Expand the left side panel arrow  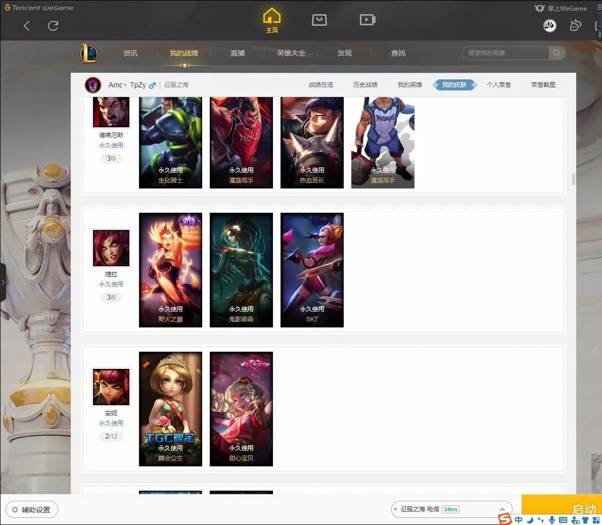point(3,282)
